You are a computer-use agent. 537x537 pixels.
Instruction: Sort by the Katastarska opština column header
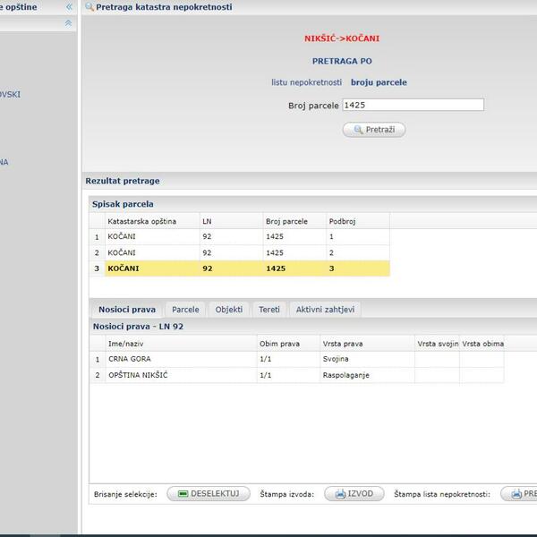click(x=141, y=221)
